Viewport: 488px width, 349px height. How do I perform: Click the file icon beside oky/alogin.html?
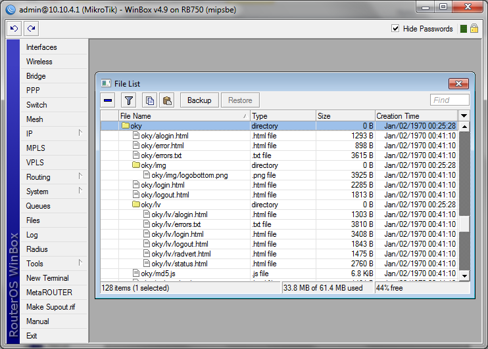click(136, 135)
